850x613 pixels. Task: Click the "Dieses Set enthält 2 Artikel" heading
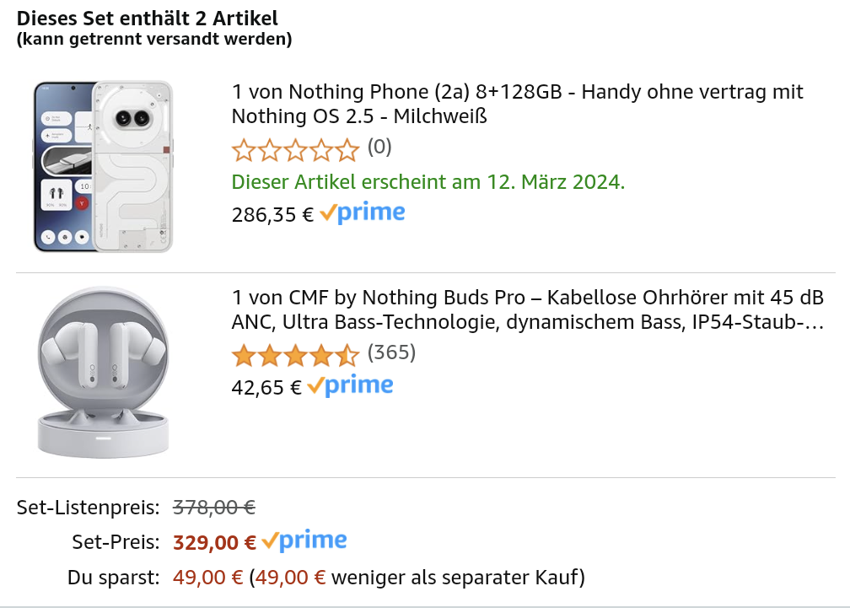click(148, 18)
